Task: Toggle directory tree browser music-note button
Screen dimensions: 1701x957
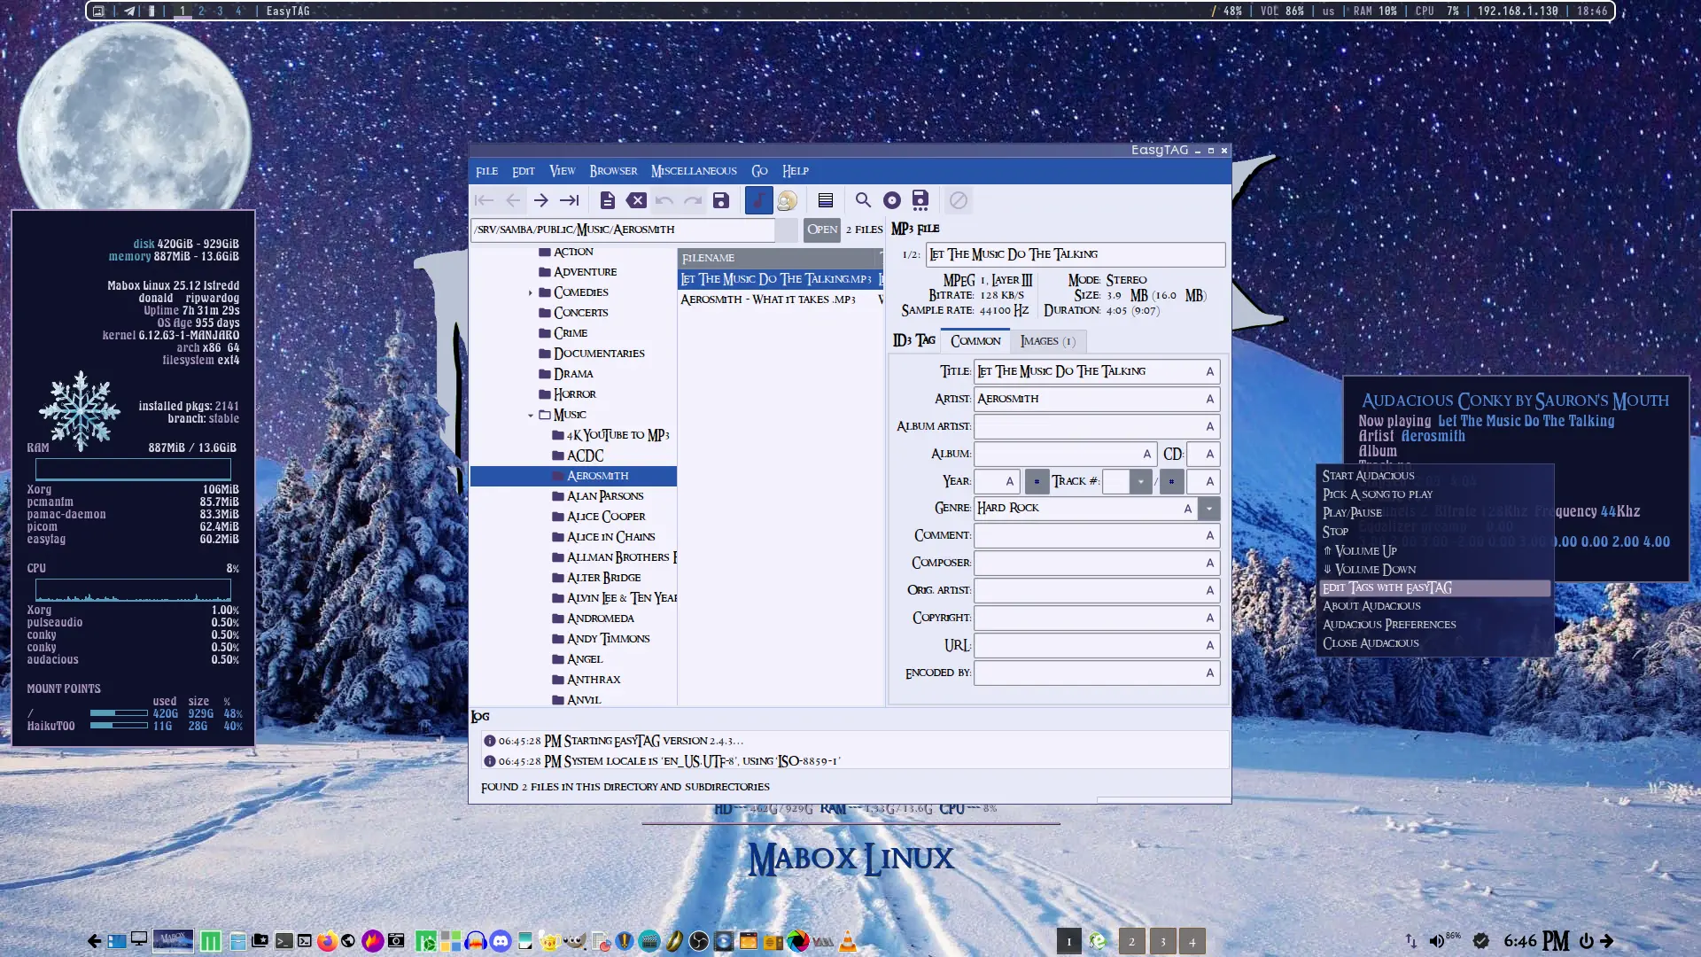Action: [x=758, y=200]
